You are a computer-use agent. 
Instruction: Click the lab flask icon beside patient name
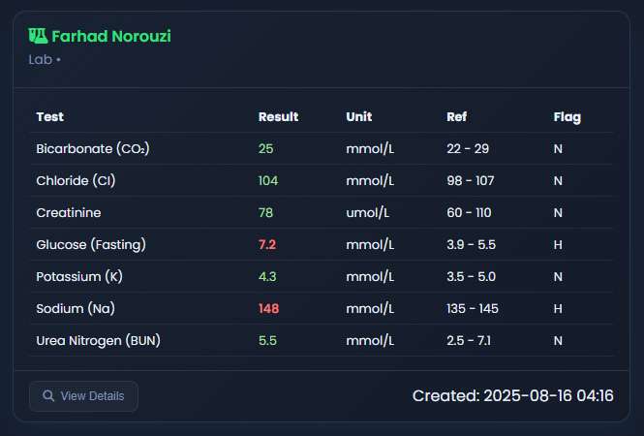[38, 36]
